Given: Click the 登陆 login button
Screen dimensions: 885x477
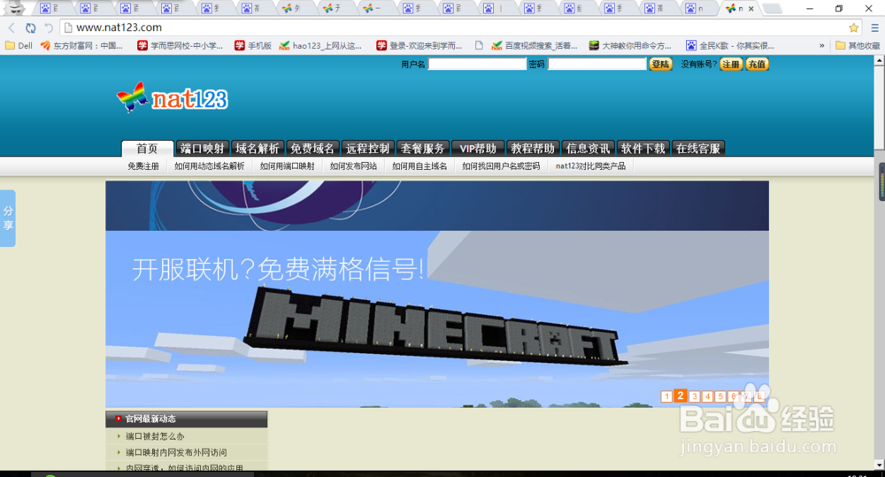Looking at the screenshot, I should click(x=660, y=65).
